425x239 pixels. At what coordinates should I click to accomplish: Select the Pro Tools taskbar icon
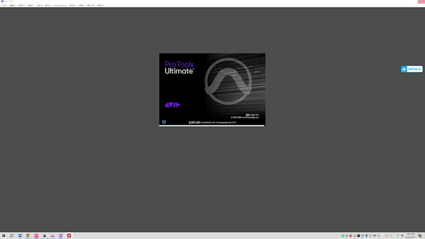pyautogui.click(x=61, y=236)
